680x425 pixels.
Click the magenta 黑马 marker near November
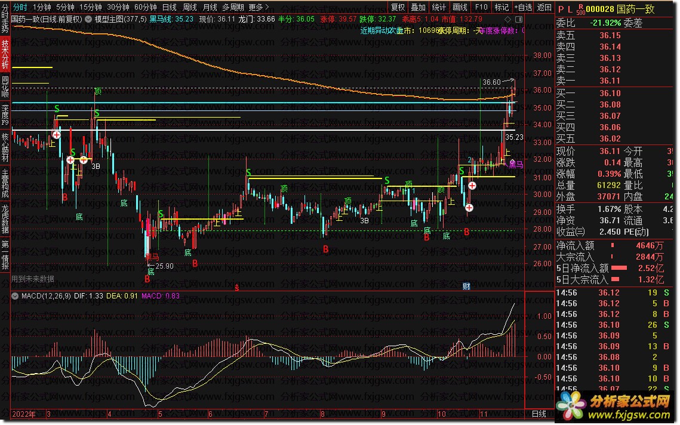tap(516, 164)
